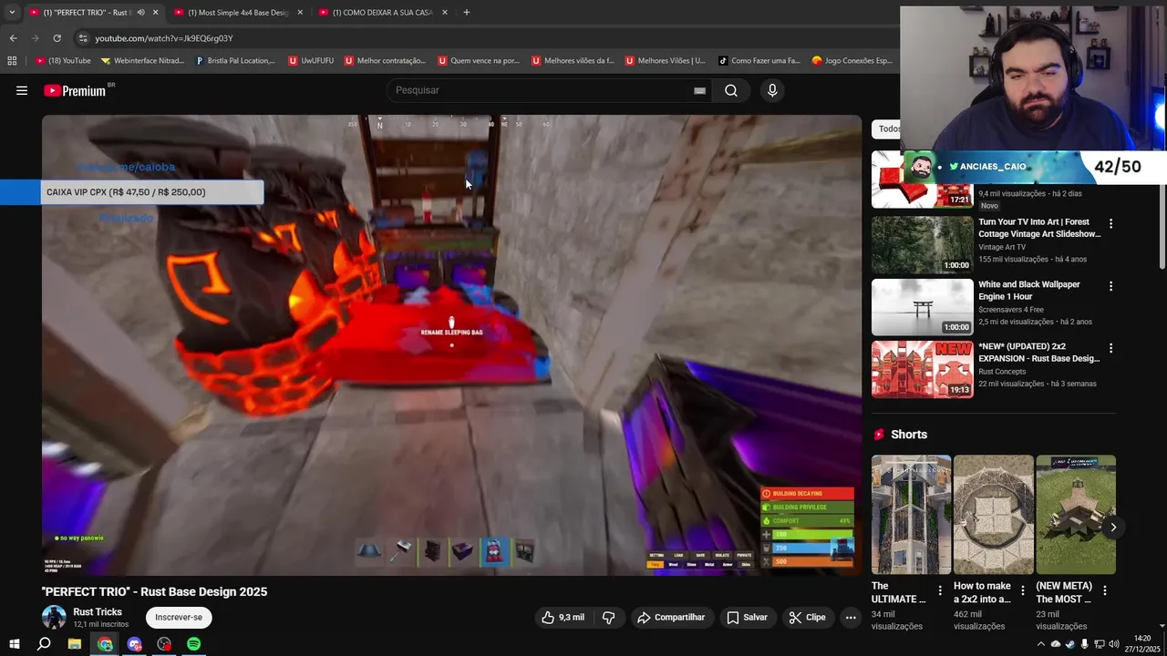Open Turn Your TV Into Art thumbnail
The image size is (1167, 656).
tap(922, 244)
